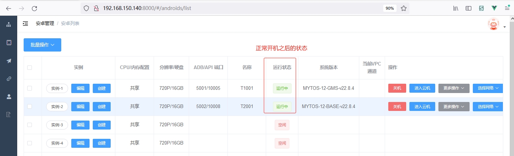Collapse the sidebar with the hamburger icon
514x156 pixels.
25,24
